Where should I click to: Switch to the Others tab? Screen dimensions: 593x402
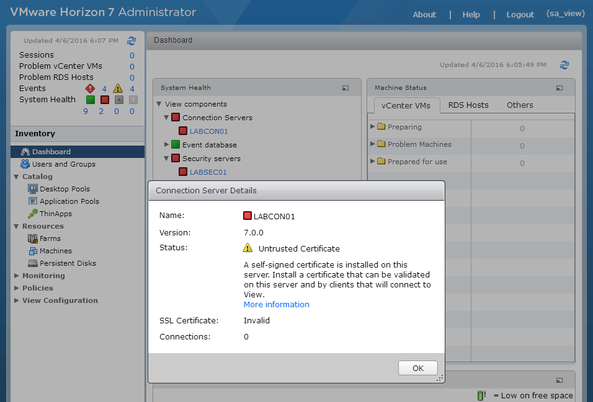pyautogui.click(x=520, y=105)
